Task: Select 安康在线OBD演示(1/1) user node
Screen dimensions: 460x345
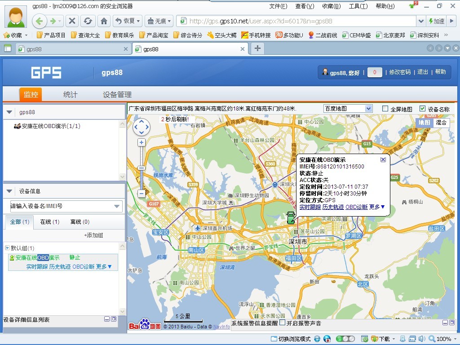Action: coord(47,126)
